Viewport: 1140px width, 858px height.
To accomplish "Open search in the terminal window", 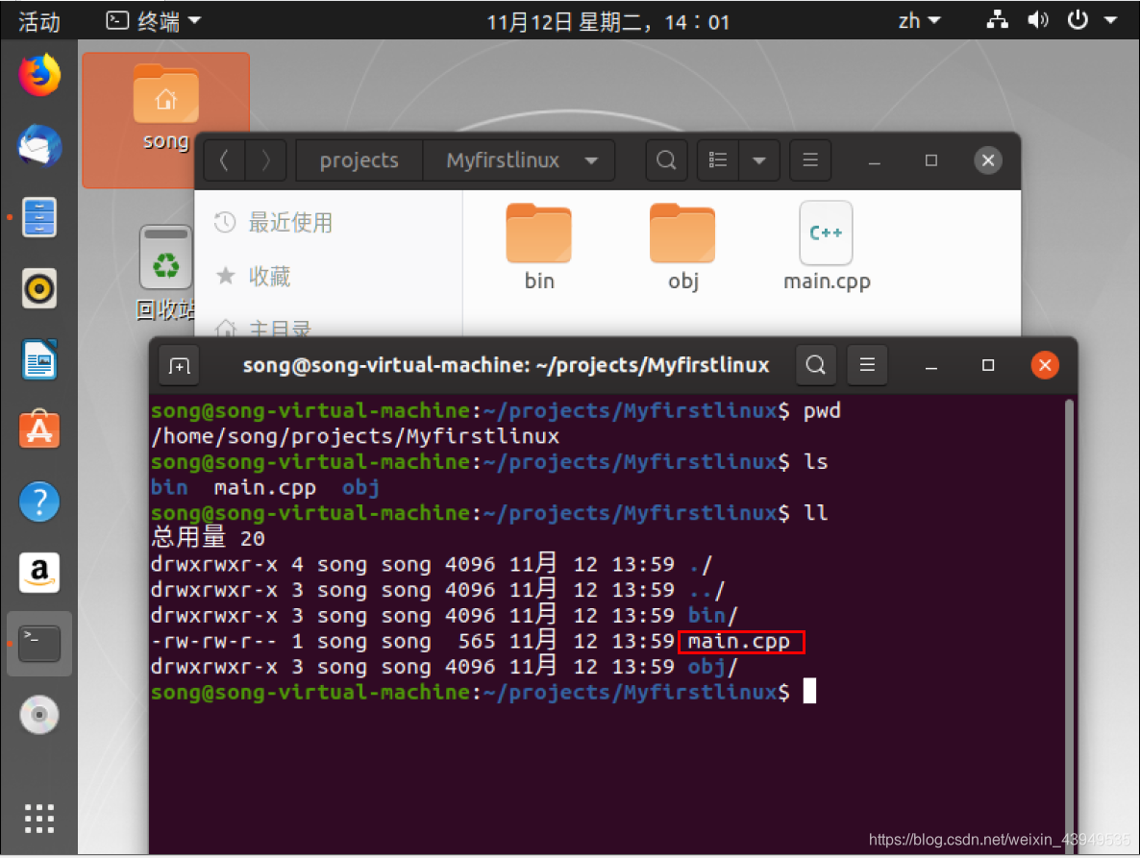I will pos(816,365).
